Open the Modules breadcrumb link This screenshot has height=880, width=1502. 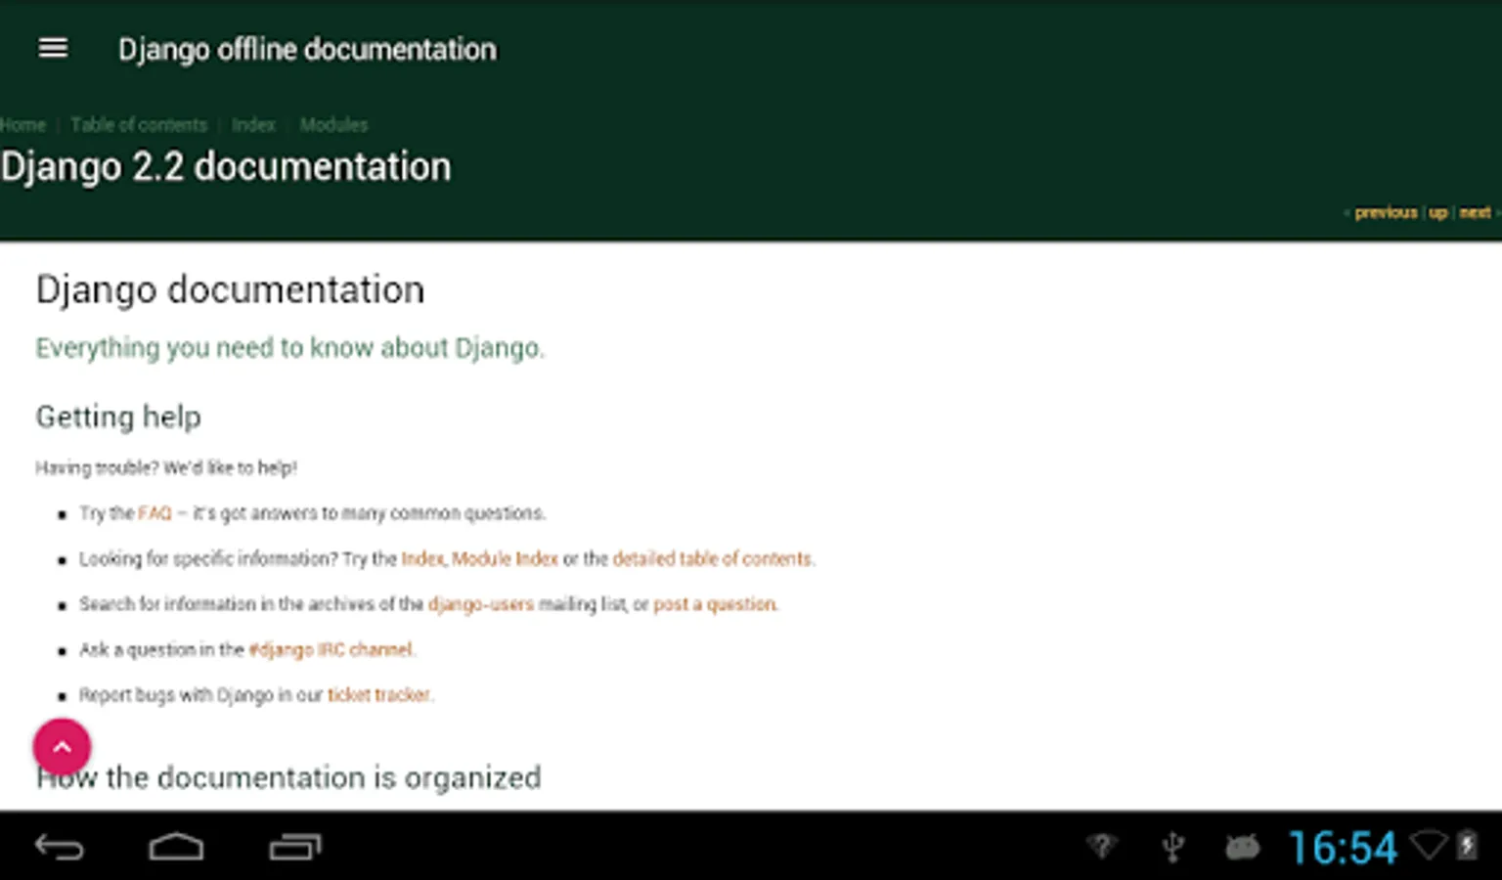[x=333, y=125]
